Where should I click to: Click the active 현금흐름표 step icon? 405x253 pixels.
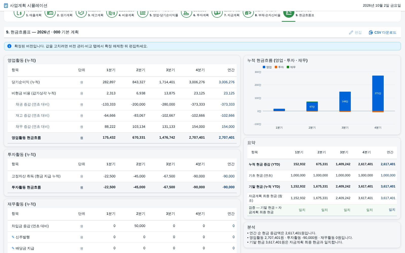click(289, 14)
